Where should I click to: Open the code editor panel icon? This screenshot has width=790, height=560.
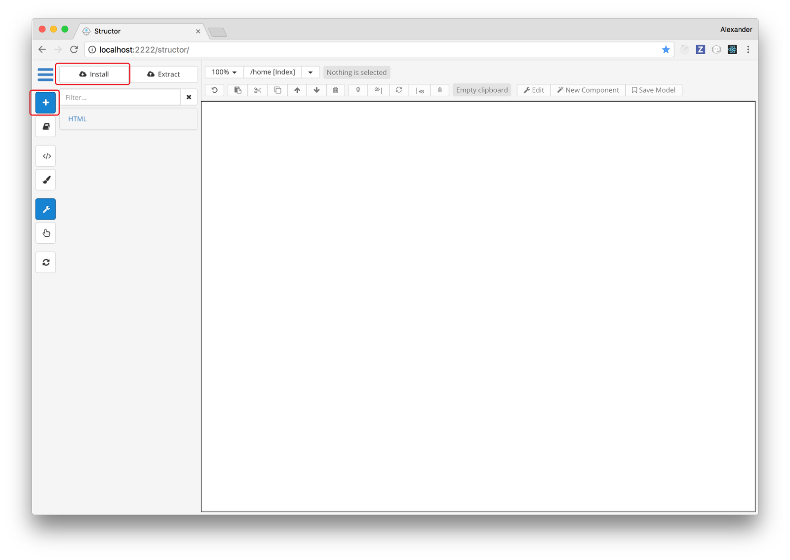click(45, 156)
